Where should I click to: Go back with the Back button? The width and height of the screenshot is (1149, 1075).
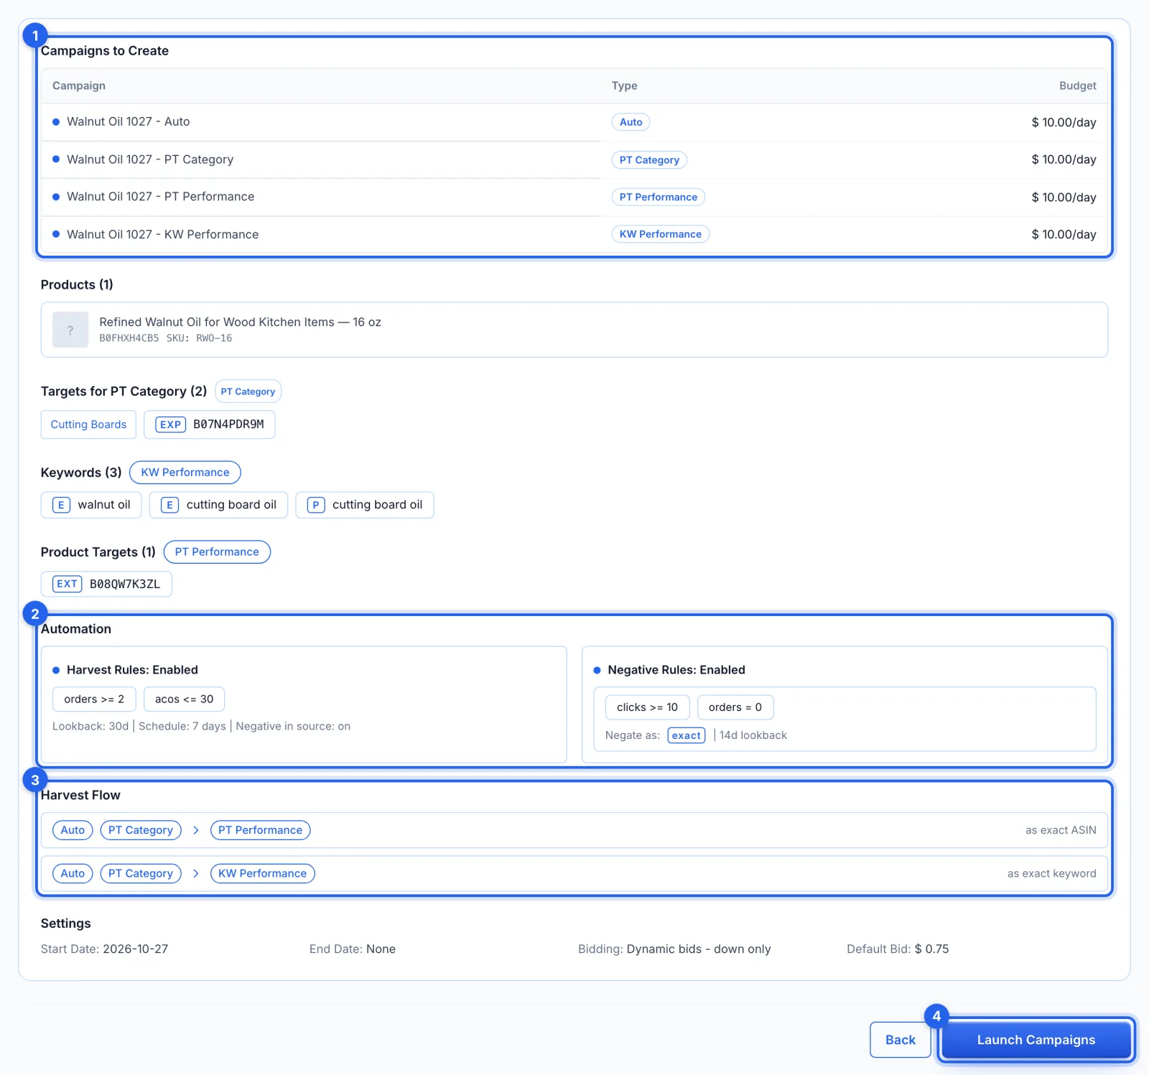click(x=900, y=1039)
